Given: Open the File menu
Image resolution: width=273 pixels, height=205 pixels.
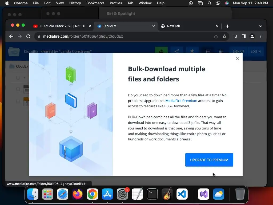Looking at the screenshot, I should pyautogui.click(x=36, y=3).
